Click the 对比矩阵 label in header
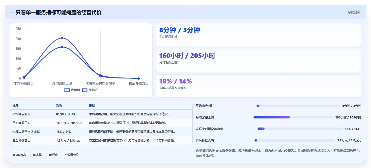The width and height of the screenshot is (371, 168). (354, 12)
